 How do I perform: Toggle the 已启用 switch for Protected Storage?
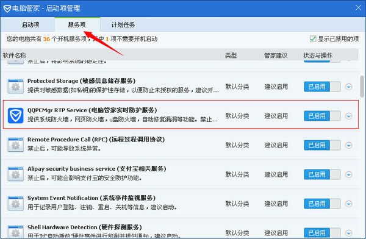coord(322,87)
